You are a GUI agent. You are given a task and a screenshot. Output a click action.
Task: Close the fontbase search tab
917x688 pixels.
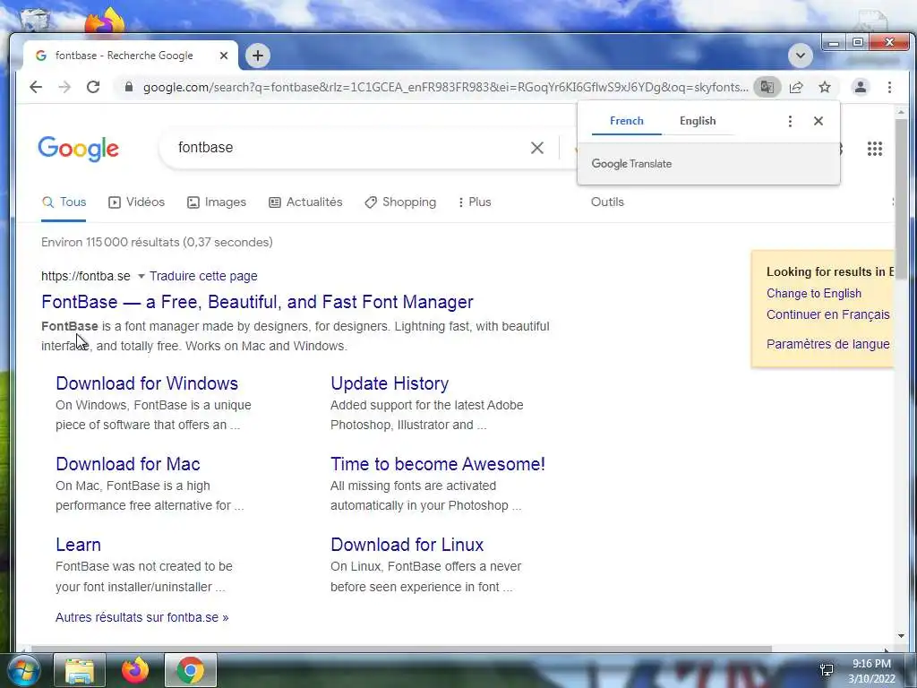pos(223,56)
